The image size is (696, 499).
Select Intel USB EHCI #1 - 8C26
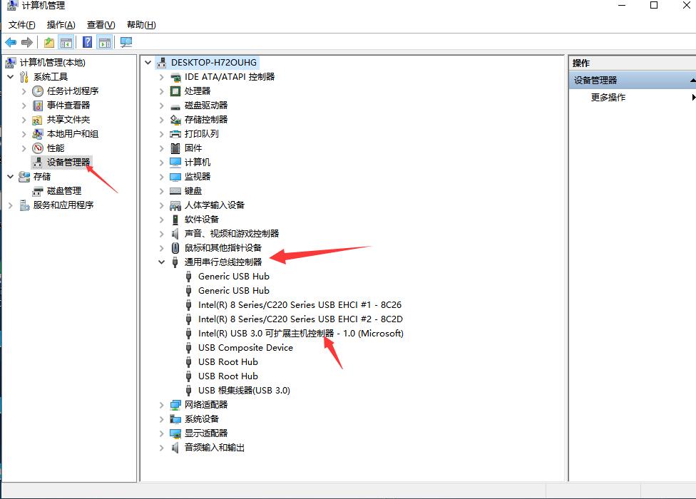[x=300, y=305]
